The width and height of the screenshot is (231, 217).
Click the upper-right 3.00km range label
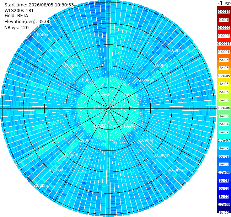(x=161, y=65)
